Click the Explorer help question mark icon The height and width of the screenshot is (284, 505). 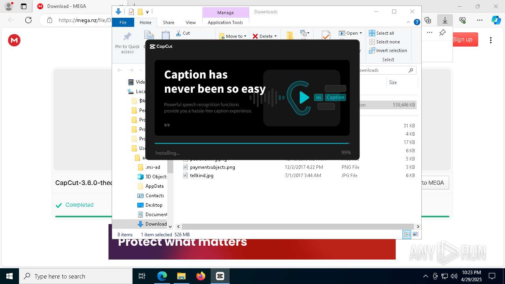coord(417,22)
